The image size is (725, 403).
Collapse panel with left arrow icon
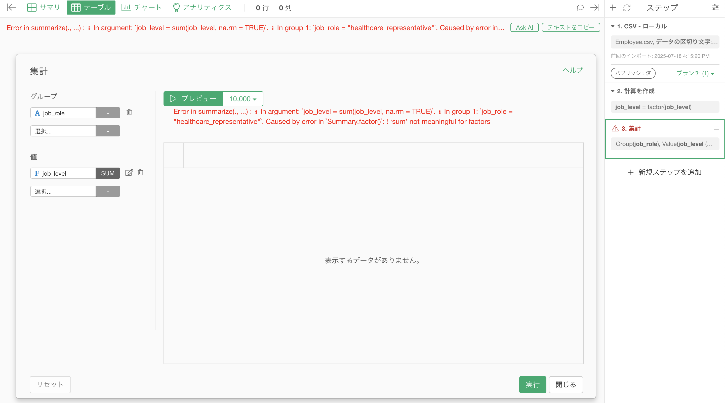(11, 8)
